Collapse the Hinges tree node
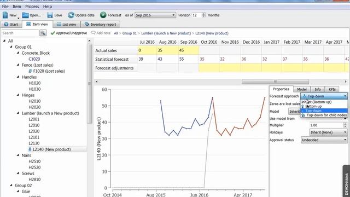The width and height of the screenshot is (350, 197). point(18,95)
